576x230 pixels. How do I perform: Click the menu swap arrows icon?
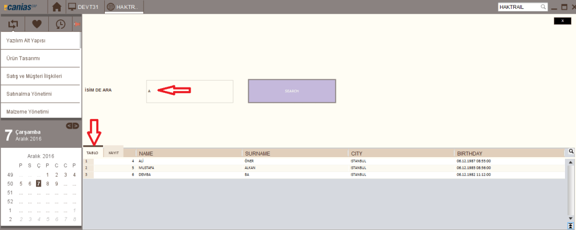tap(13, 24)
